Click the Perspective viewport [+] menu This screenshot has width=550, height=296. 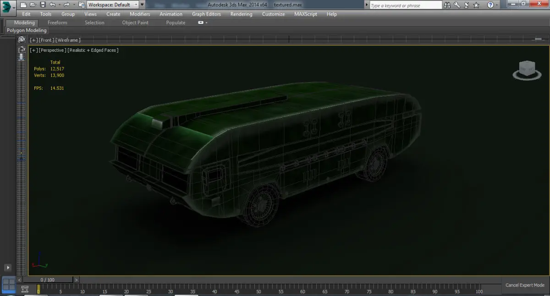(33, 50)
